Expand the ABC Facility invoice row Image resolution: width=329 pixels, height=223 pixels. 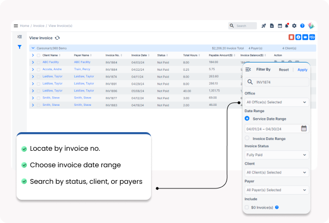click(x=33, y=62)
